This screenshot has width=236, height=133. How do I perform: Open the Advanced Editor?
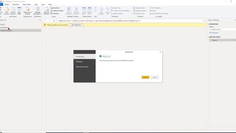(57, 11)
